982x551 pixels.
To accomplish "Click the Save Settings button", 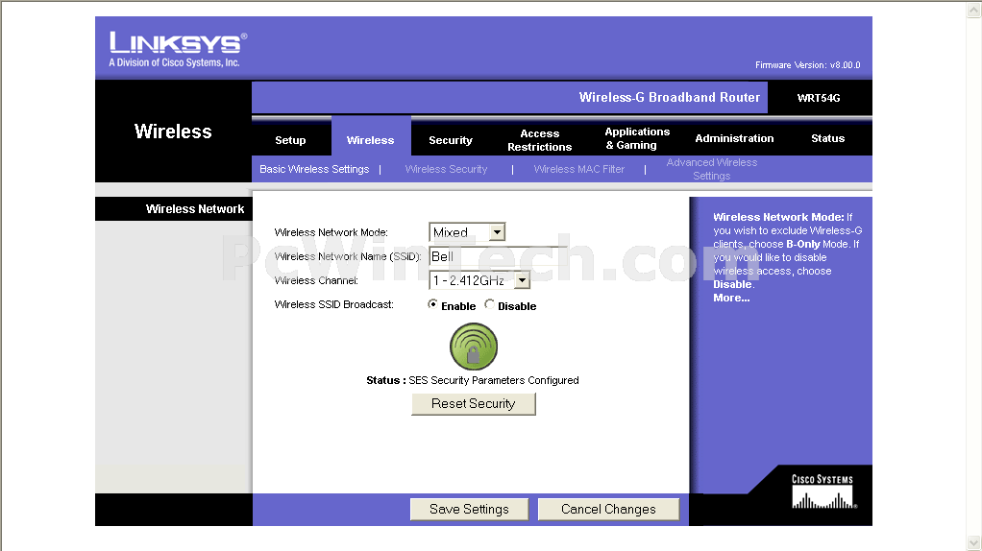I will pos(469,509).
